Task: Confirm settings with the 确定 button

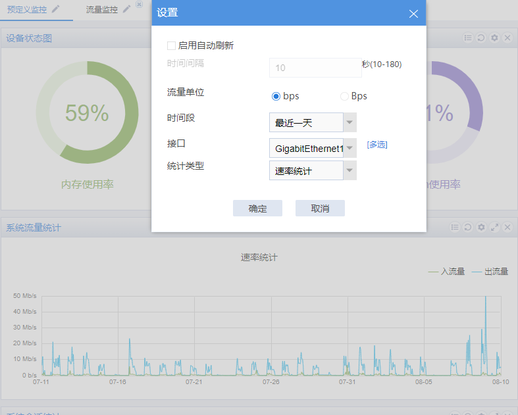Action: 257,208
